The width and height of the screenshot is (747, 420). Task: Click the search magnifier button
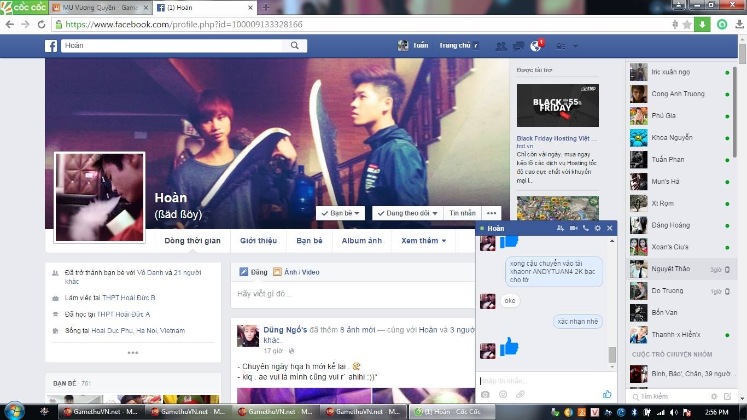pyautogui.click(x=295, y=45)
